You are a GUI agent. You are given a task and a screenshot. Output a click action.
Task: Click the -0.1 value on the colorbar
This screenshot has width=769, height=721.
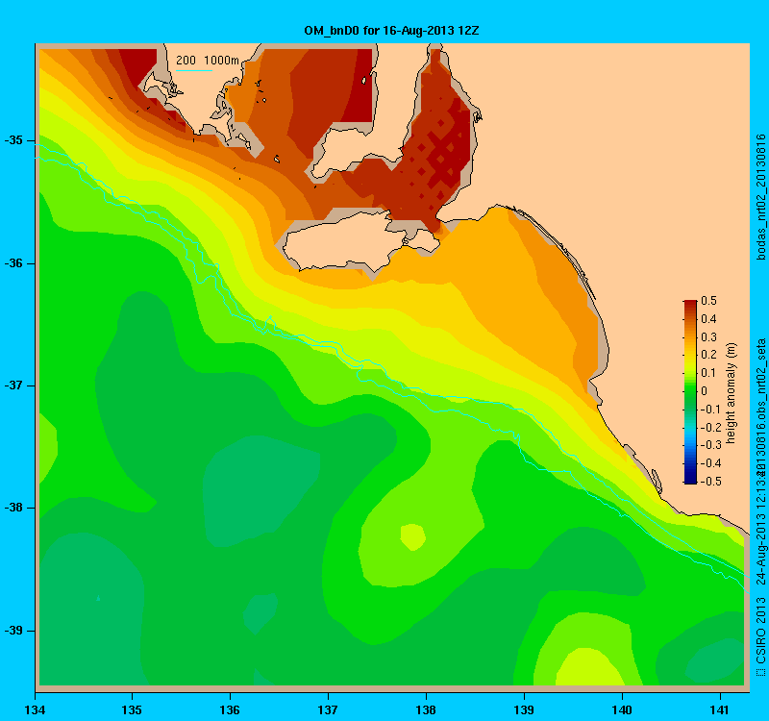click(710, 410)
